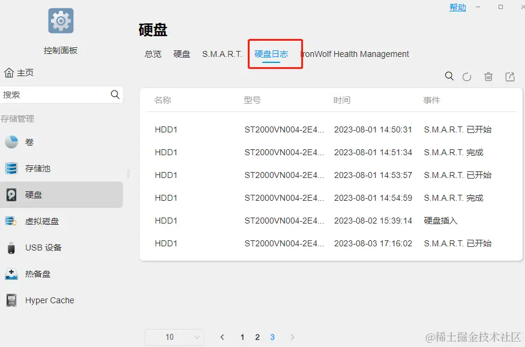
Task: Open the 热备盘 hot spare icon
Action: (x=11, y=274)
